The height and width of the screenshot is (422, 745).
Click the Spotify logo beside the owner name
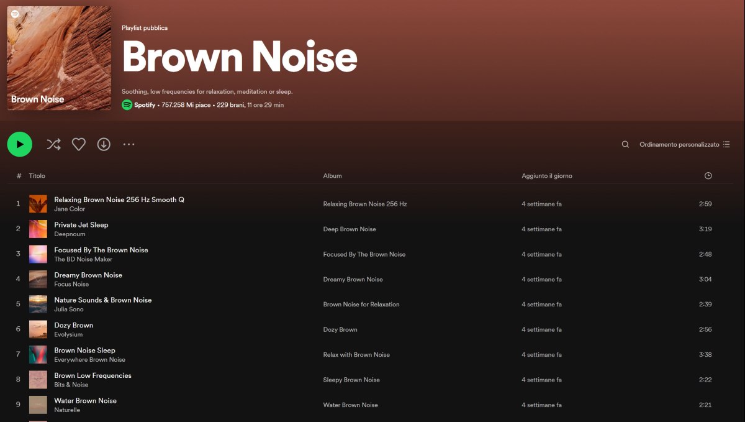[125, 104]
